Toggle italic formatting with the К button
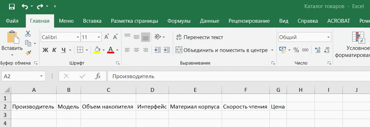The height and width of the screenshot is (127, 370). (x=54, y=50)
